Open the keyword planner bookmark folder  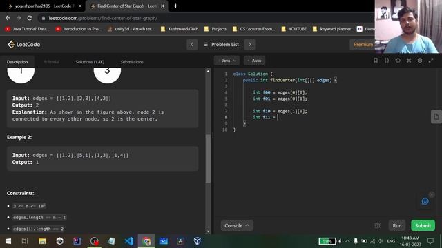pyautogui.click(x=331, y=29)
